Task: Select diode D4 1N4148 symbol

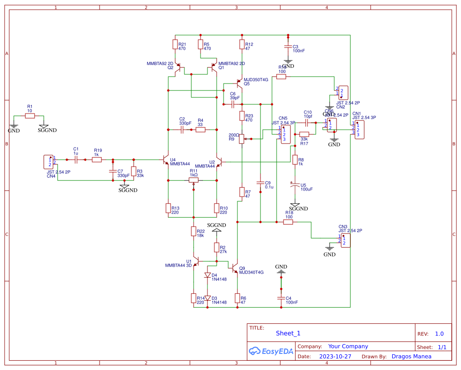Action: tap(208, 275)
